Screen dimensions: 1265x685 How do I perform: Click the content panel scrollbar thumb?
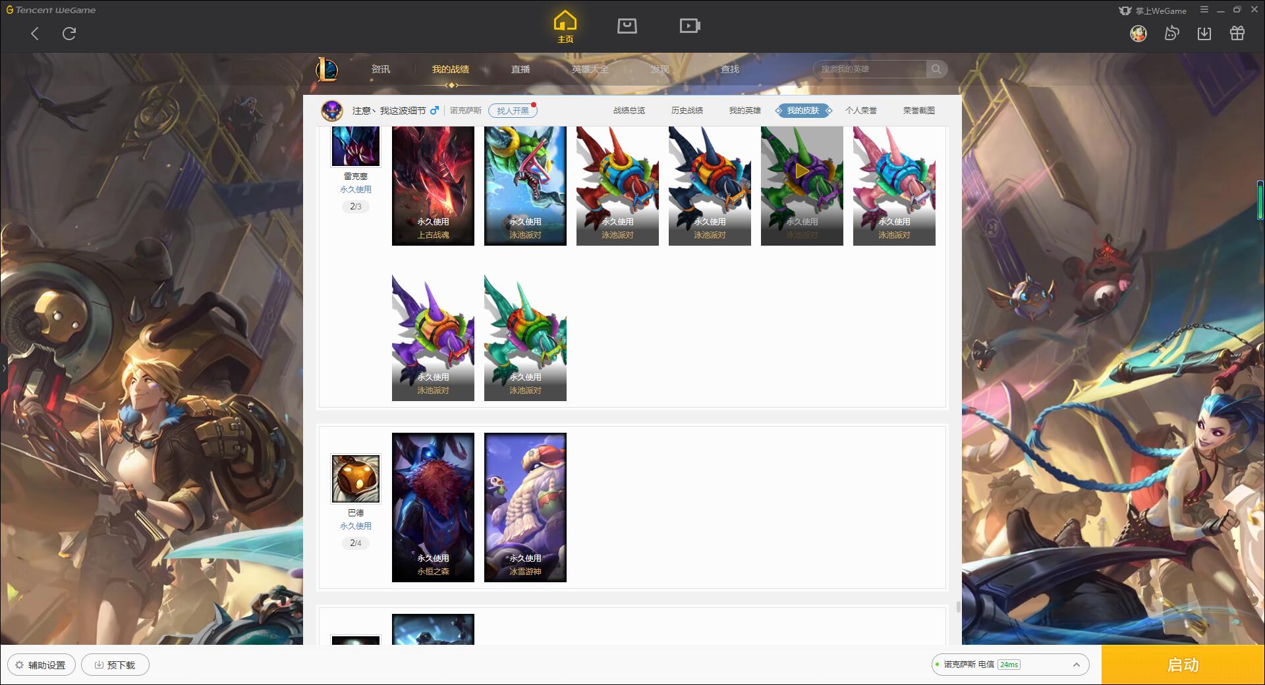958,607
